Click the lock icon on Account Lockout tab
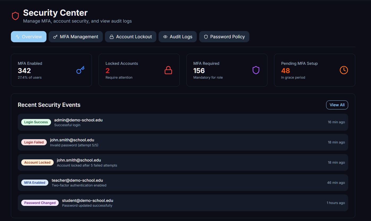Image resolution: width=371 pixels, height=221 pixels. point(112,37)
